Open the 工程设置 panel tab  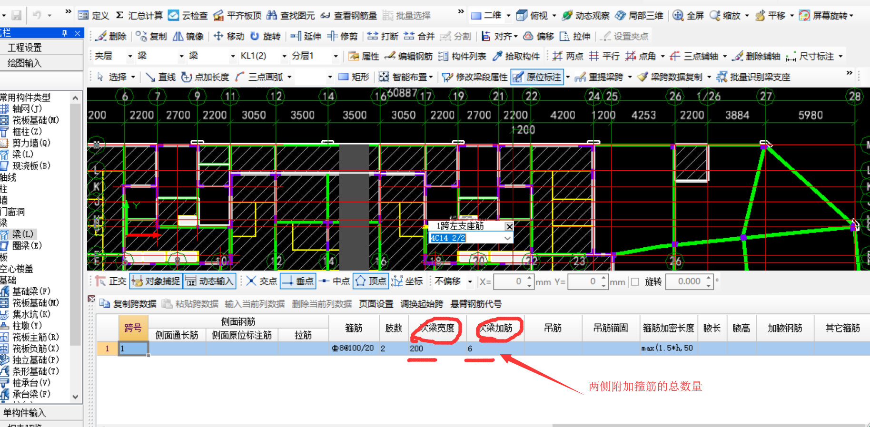coord(41,48)
